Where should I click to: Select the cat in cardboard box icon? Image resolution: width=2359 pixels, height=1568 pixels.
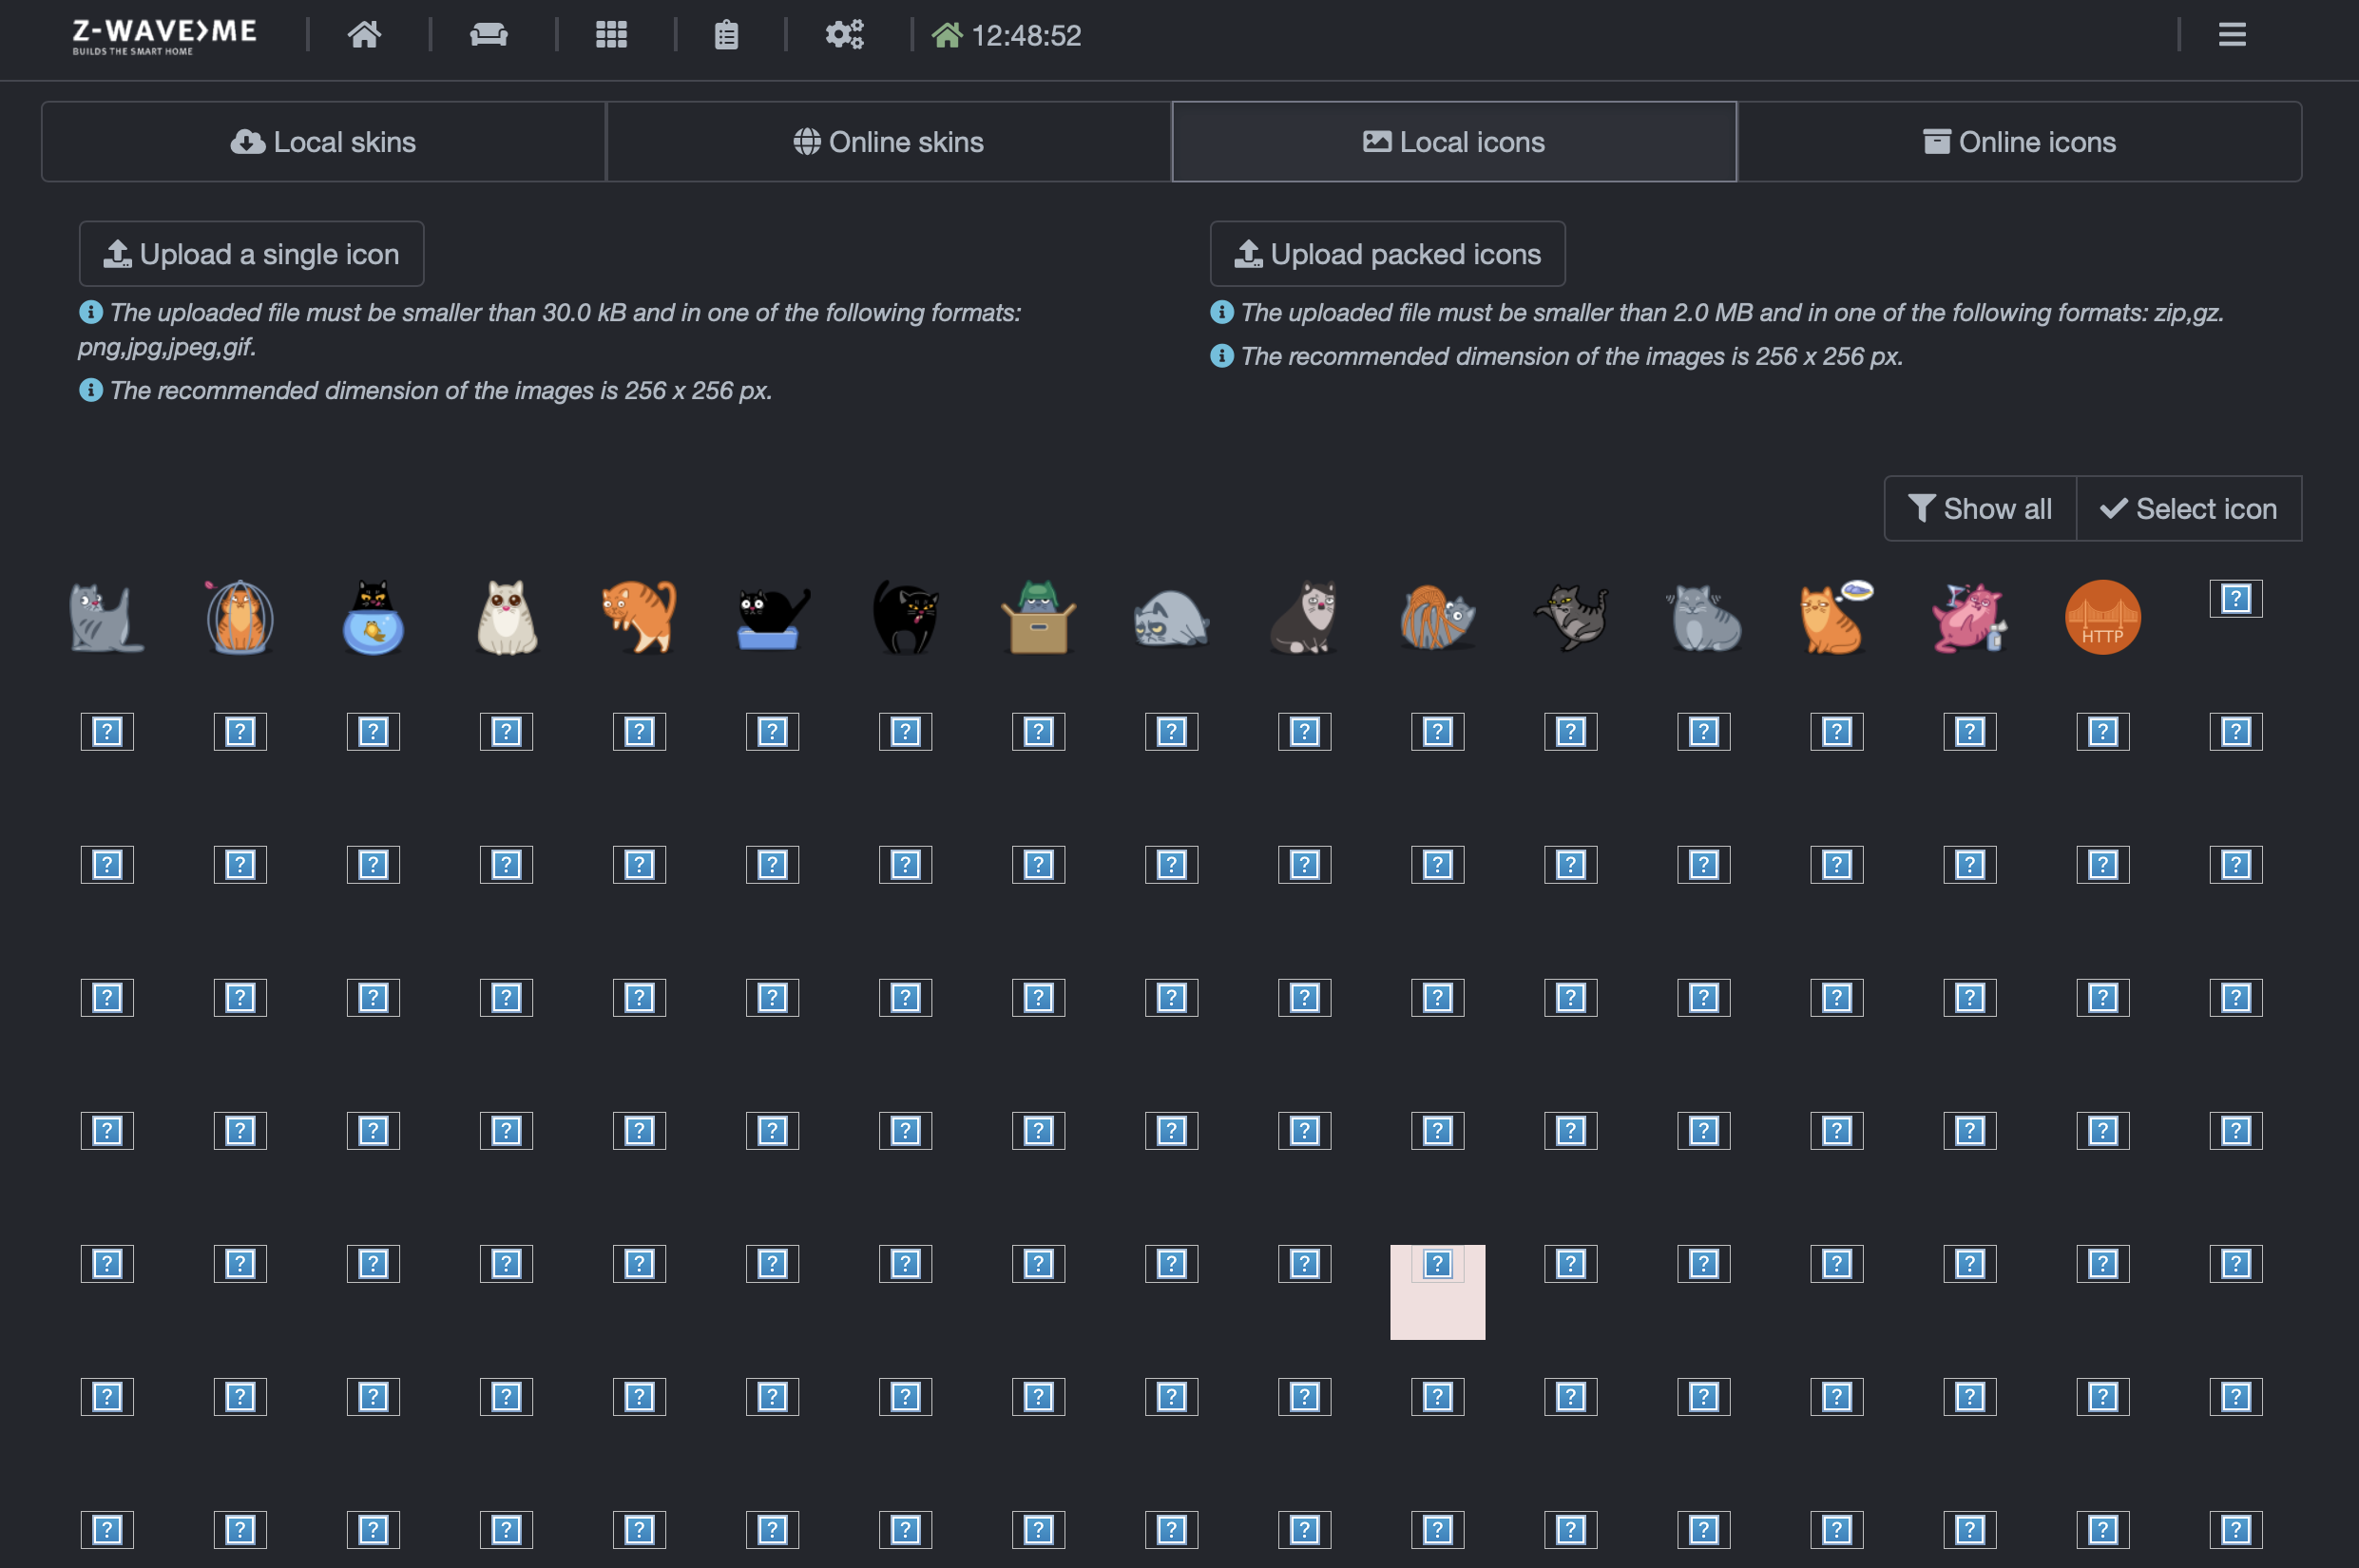click(1038, 617)
